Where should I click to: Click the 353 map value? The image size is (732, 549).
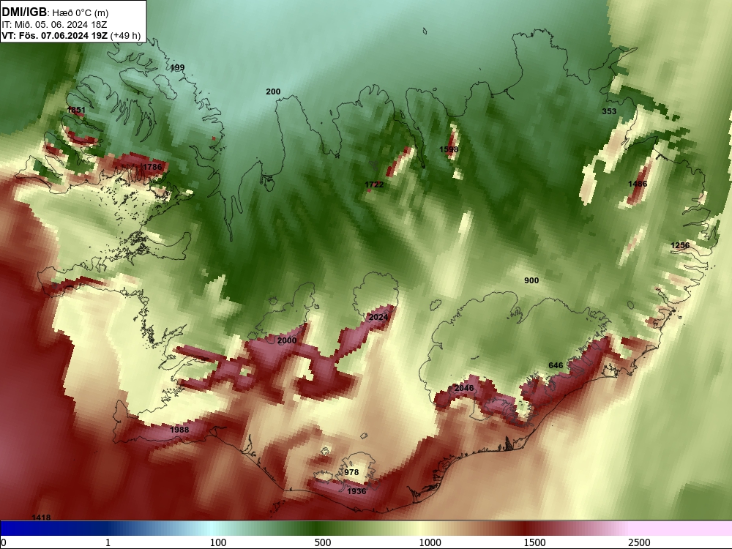point(609,111)
